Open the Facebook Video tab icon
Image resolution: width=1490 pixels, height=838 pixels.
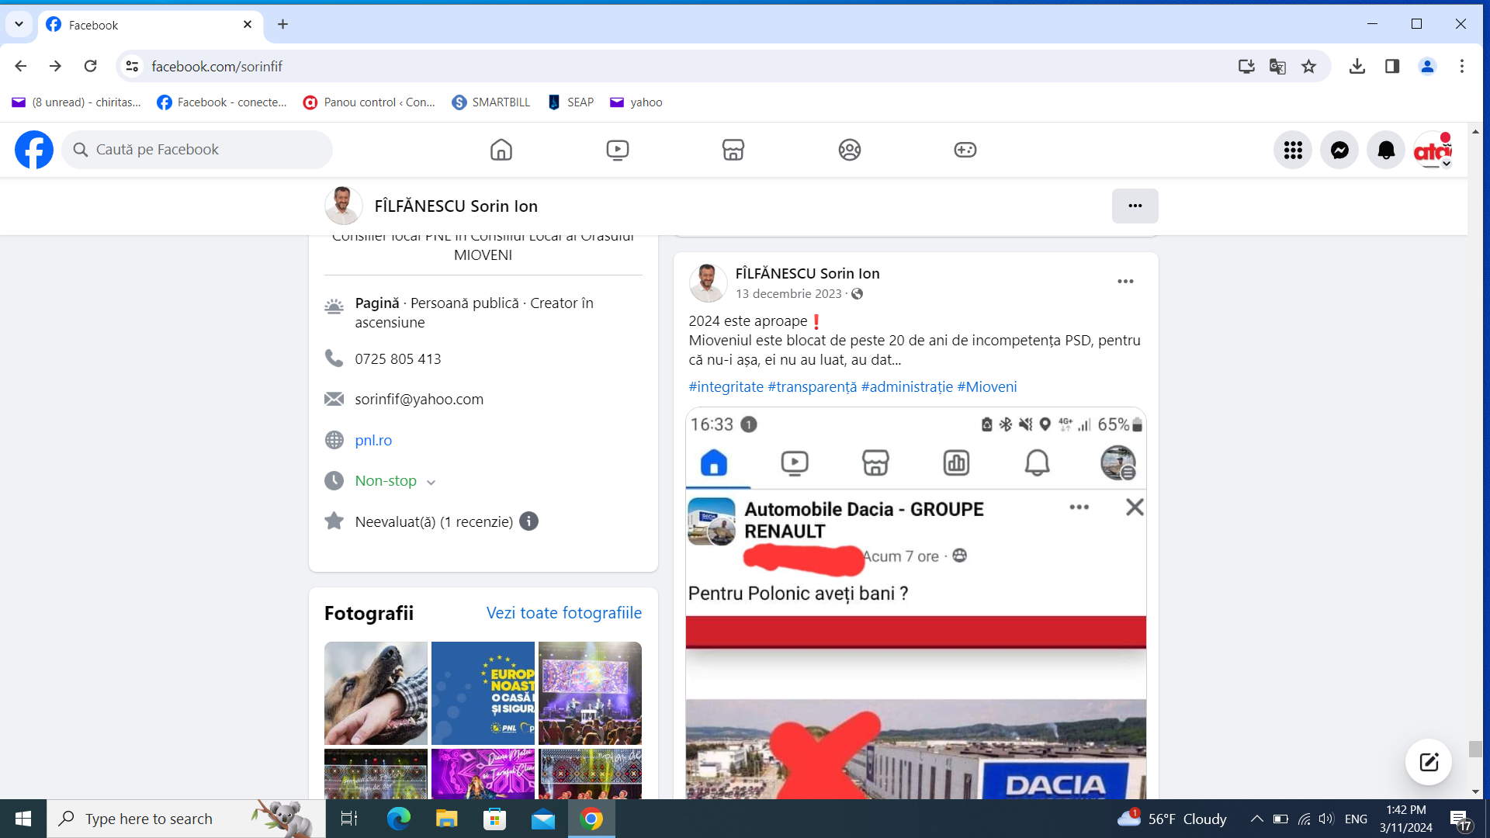(x=617, y=150)
